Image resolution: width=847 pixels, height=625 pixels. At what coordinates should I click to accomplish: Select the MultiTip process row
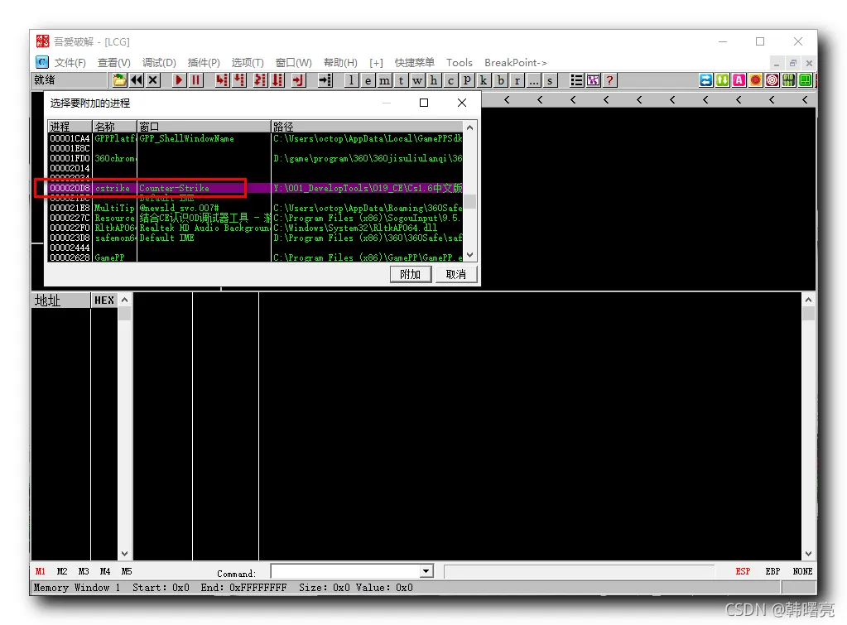(x=256, y=208)
